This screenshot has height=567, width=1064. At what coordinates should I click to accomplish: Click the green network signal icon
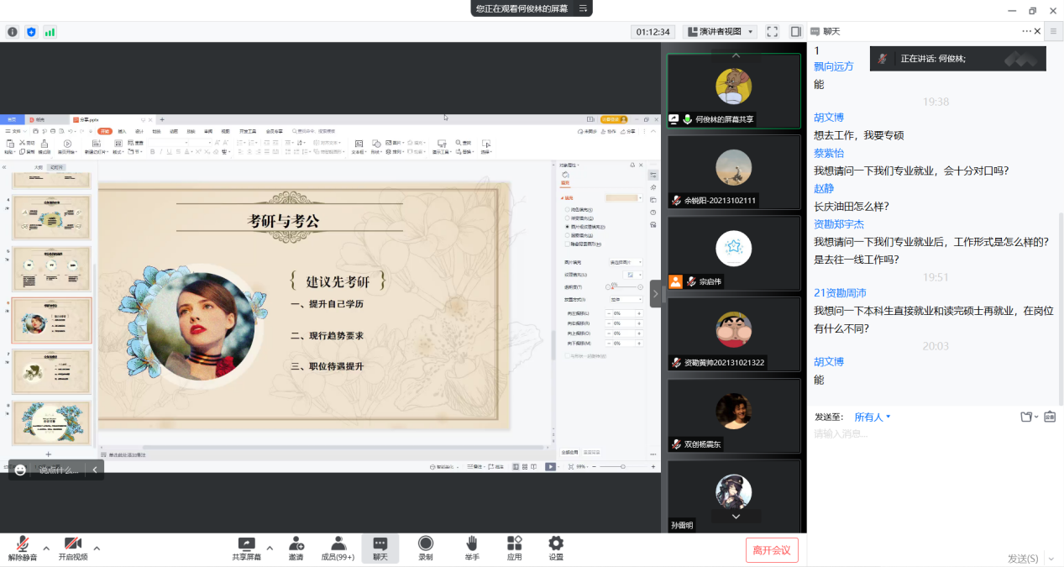coord(50,32)
